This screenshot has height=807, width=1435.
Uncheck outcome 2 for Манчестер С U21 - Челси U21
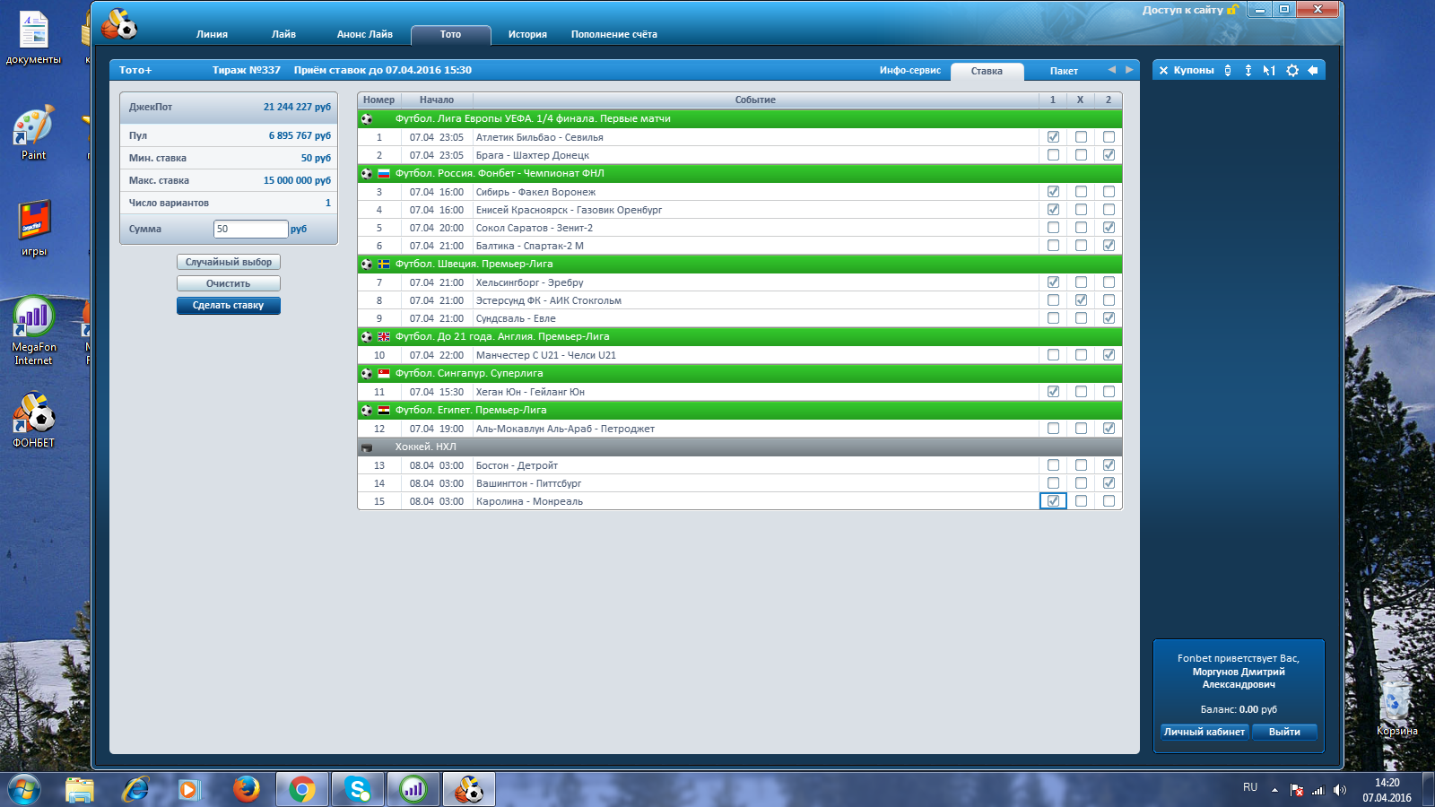[x=1109, y=355]
